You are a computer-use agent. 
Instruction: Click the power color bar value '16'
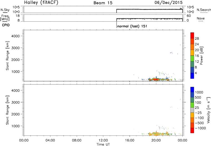pyautogui.click(x=197, y=56)
